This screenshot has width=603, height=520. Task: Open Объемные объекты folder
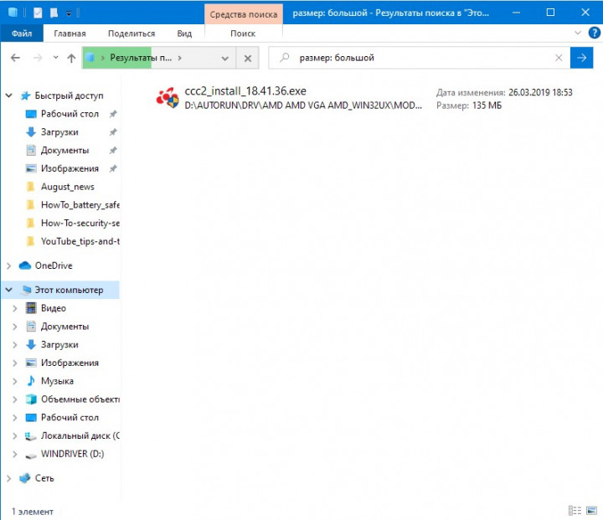tap(80, 399)
